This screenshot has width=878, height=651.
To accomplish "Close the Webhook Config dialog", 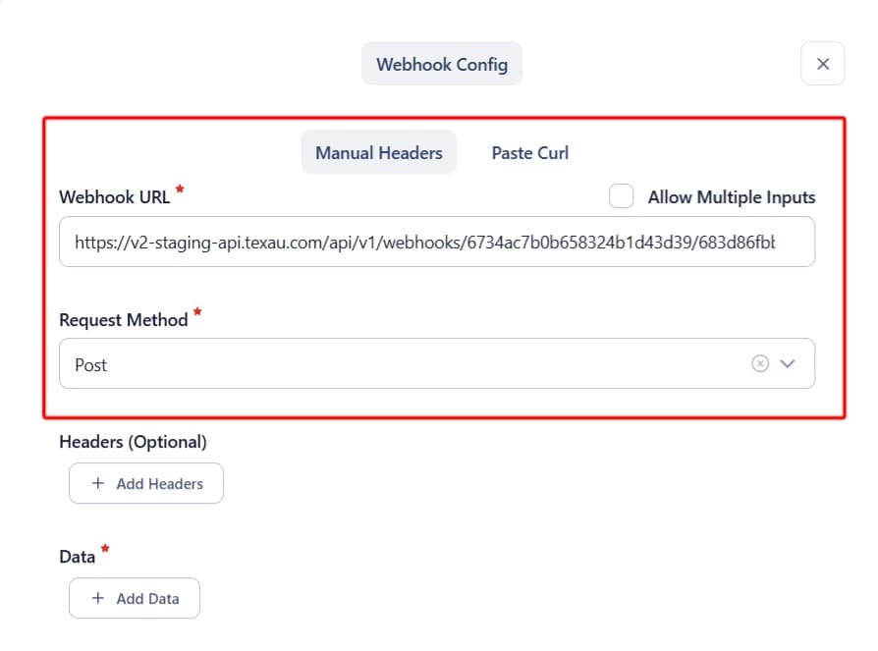I will 823,64.
